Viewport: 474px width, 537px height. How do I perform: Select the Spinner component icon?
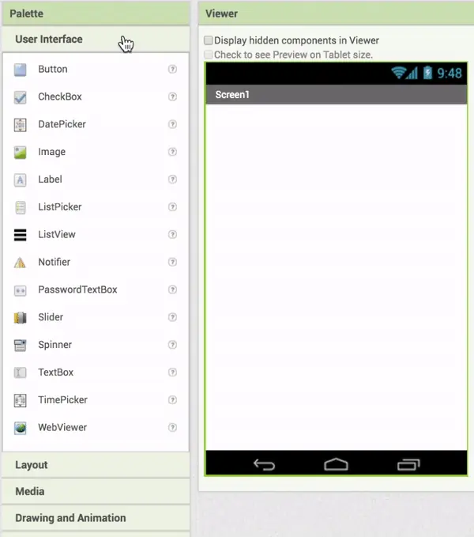[21, 345]
